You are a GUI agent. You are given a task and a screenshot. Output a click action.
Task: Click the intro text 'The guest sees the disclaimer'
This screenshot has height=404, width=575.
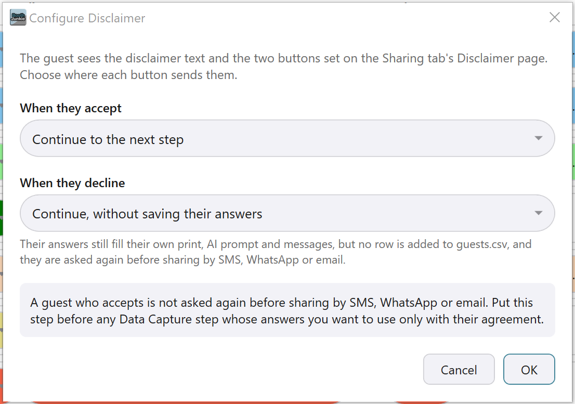pyautogui.click(x=283, y=67)
